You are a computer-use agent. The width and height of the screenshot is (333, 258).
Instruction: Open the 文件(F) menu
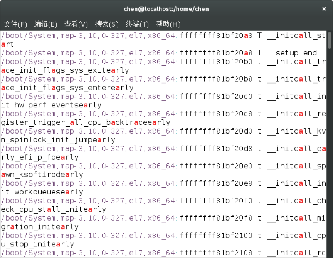point(15,24)
